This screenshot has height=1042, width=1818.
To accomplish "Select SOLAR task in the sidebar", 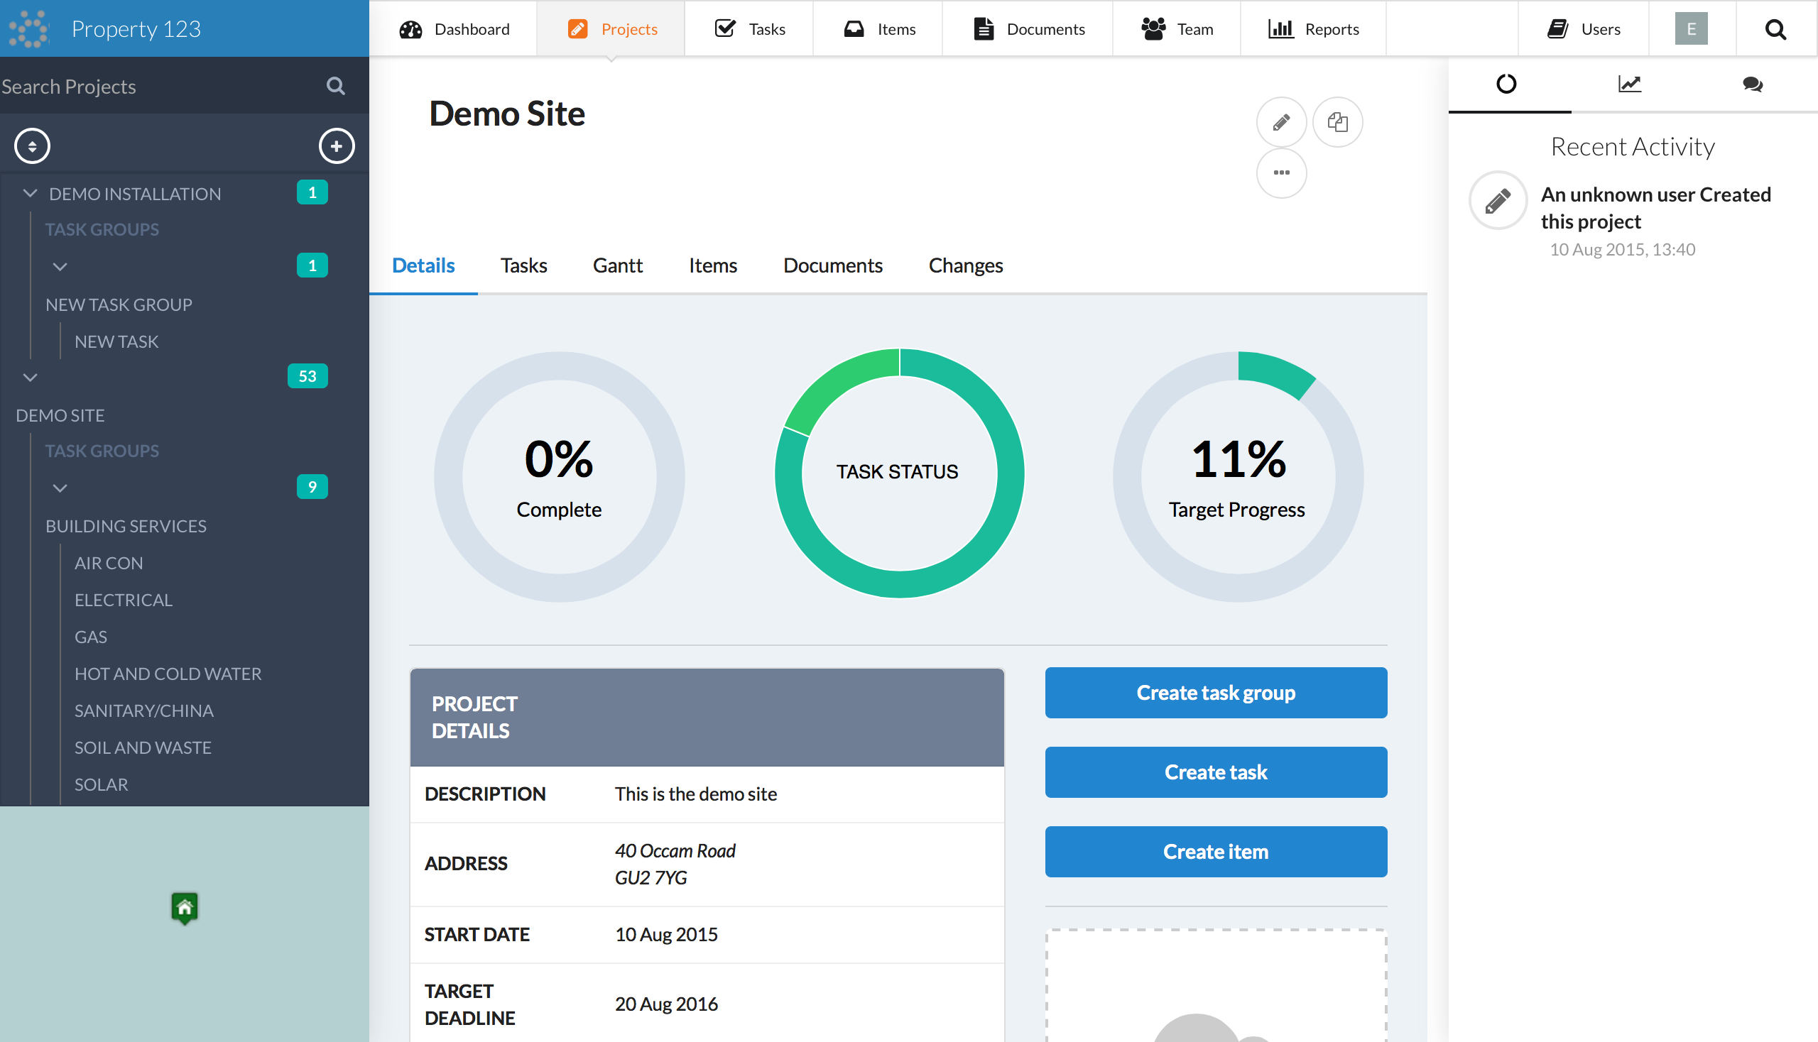I will coord(102,784).
